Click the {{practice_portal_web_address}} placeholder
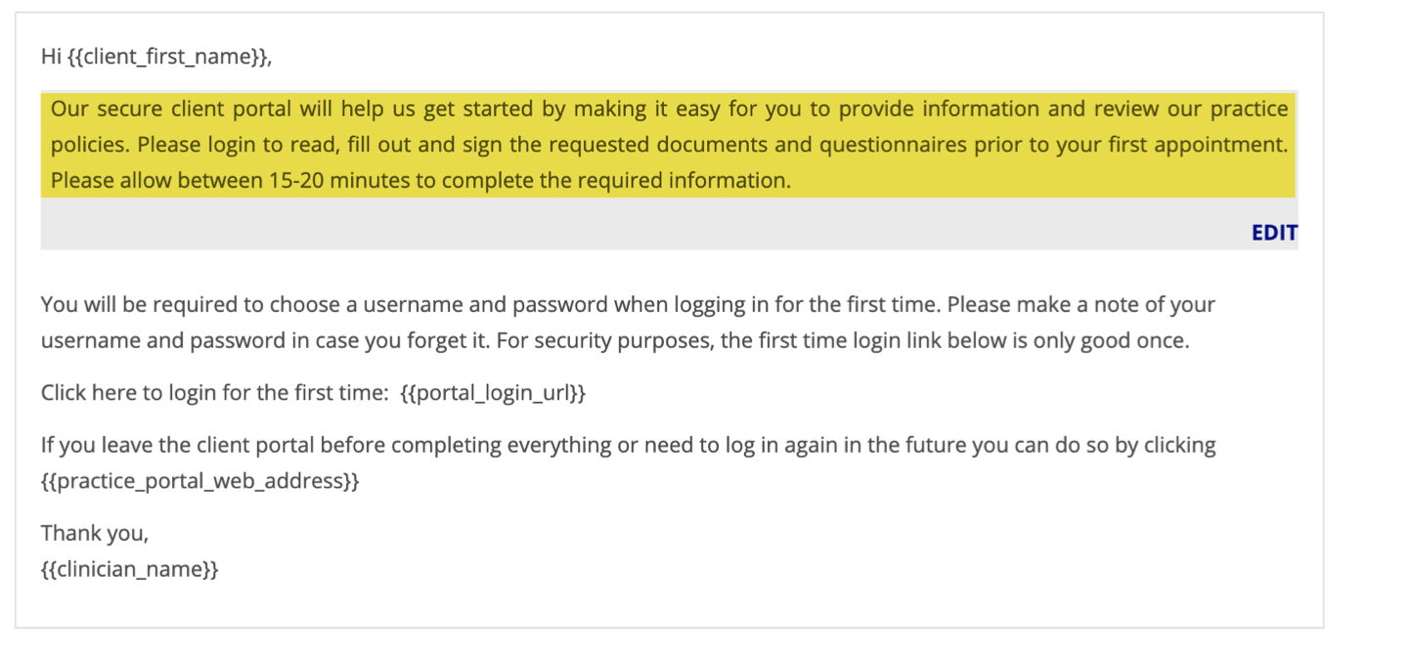The image size is (1412, 661). [200, 481]
